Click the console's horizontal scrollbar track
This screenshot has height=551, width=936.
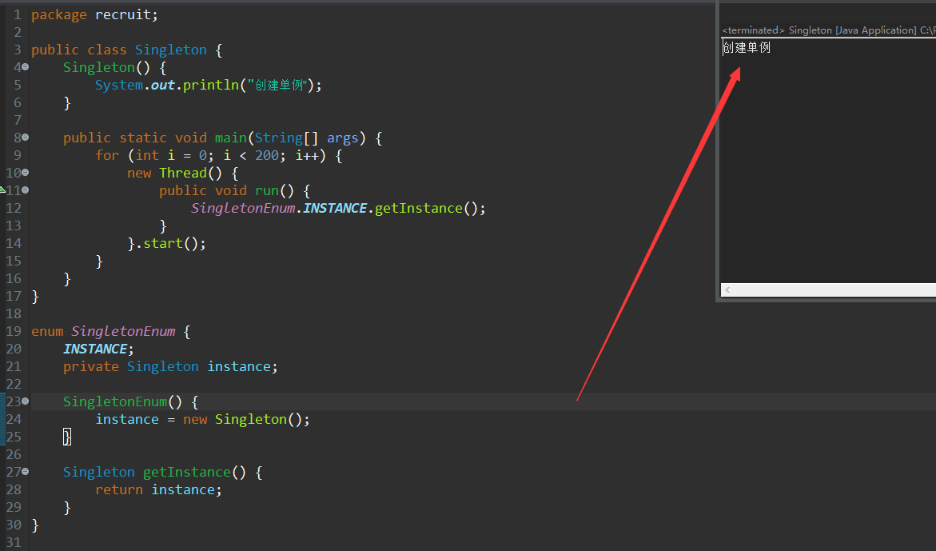[x=828, y=290]
